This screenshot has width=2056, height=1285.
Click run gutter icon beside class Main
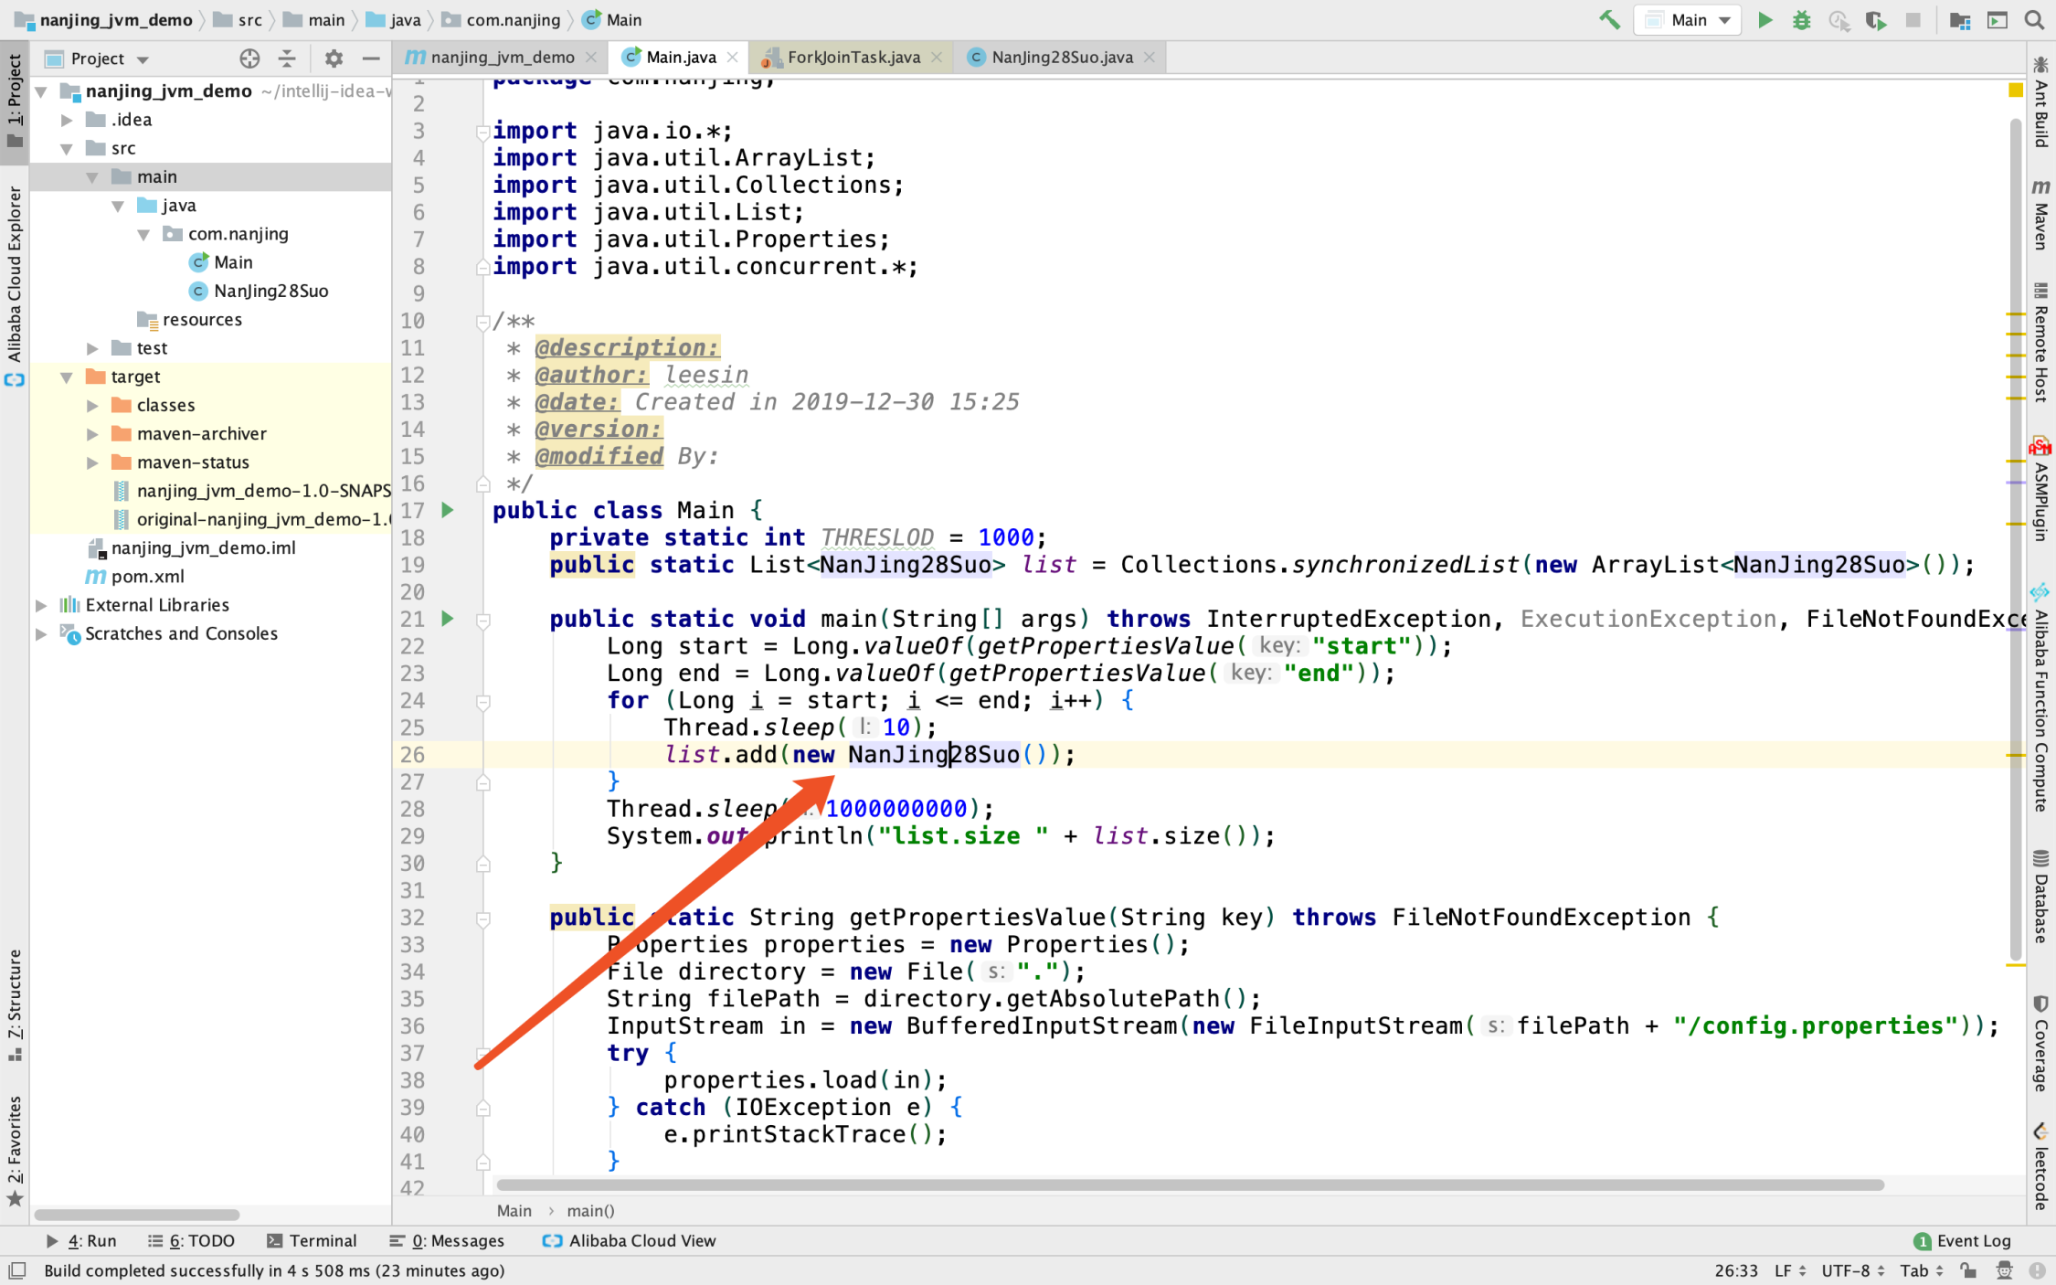[448, 510]
